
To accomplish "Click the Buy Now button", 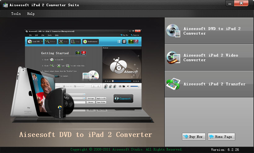I will pos(194,137).
